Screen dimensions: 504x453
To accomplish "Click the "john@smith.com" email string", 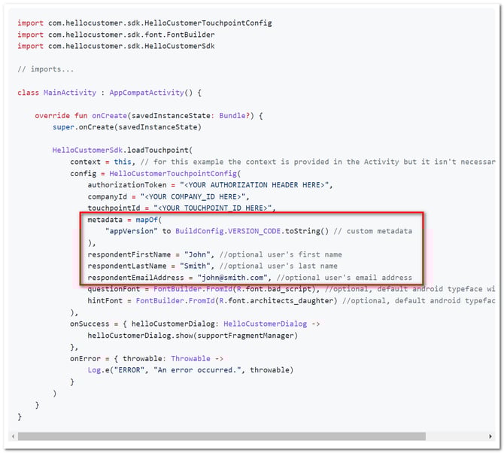I will pos(233,278).
